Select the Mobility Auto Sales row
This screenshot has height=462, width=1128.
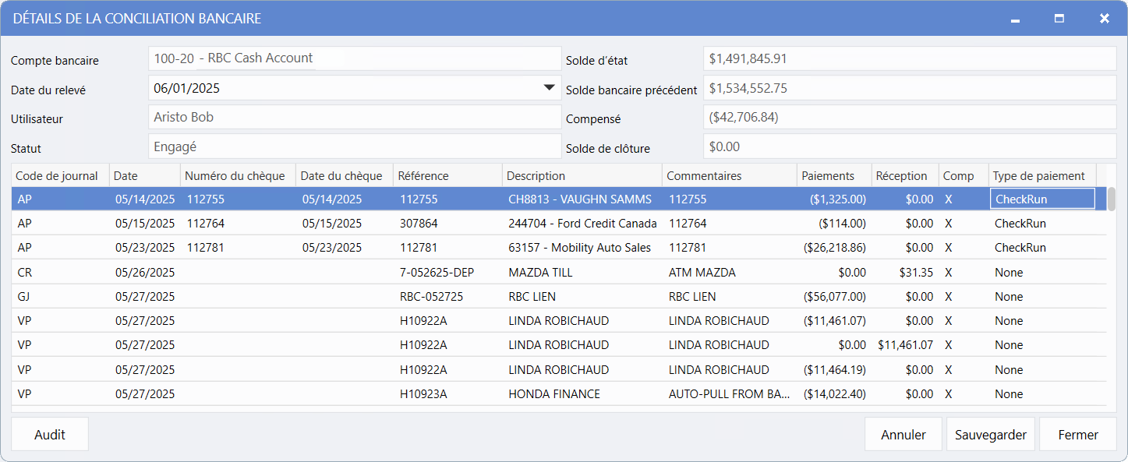(x=582, y=248)
